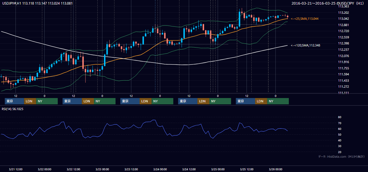This screenshot has height=172, width=368.
Task: Click RSI scale level 20
Action: tap(339, 152)
